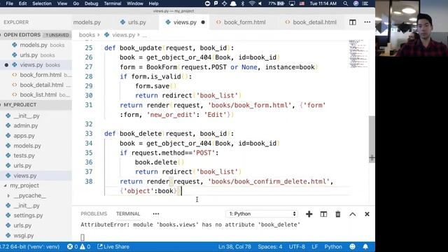Close the terminal panel with X
The height and width of the screenshot is (252, 448).
pos(367,214)
